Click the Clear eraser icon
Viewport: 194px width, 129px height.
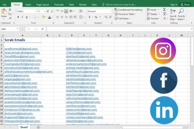click(x=164, y=18)
